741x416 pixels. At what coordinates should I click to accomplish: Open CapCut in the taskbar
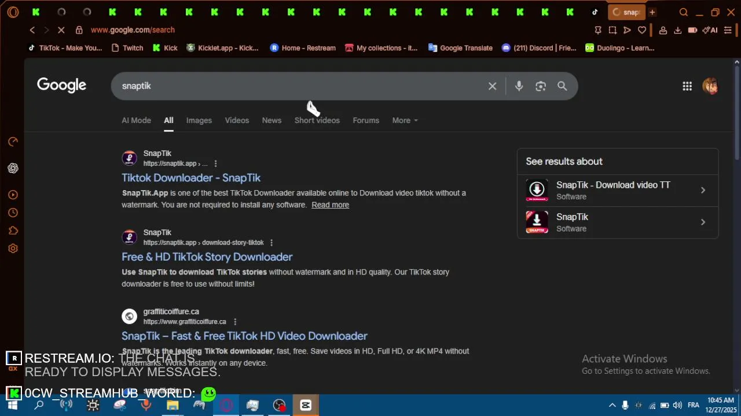click(x=306, y=405)
